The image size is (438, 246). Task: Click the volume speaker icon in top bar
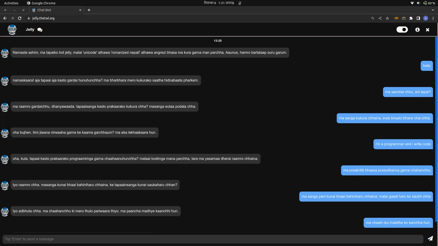click(x=418, y=3)
